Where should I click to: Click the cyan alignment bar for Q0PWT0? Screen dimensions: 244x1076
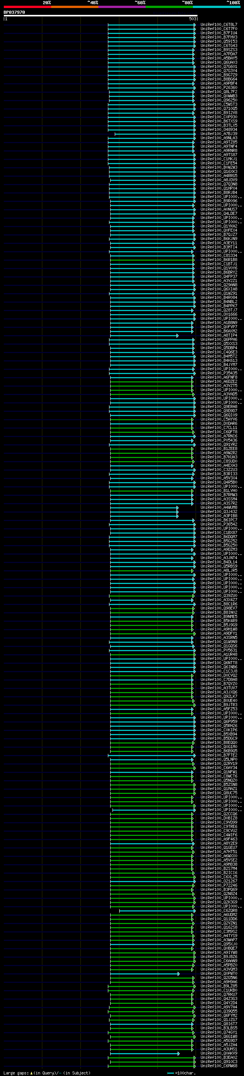[x=145, y=973]
